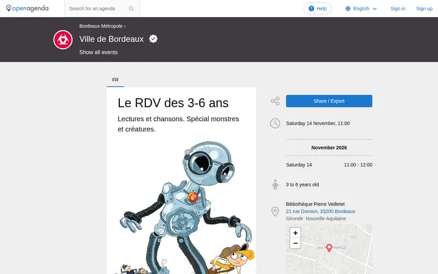Image resolution: width=438 pixels, height=274 pixels.
Task: Click the Lectures et chansons description text
Action: (x=178, y=124)
